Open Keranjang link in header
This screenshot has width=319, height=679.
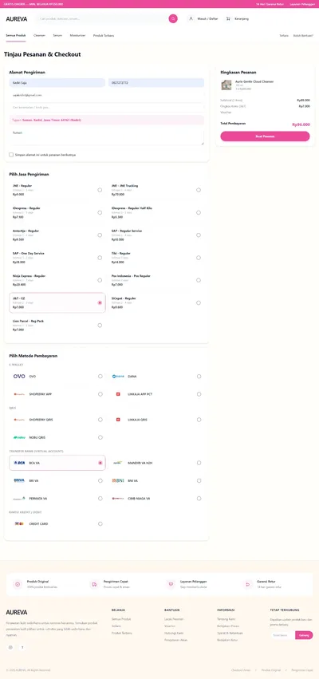tap(242, 18)
